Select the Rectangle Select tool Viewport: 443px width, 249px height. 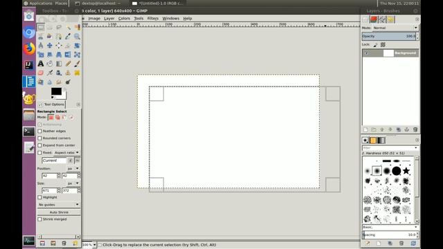(41, 27)
